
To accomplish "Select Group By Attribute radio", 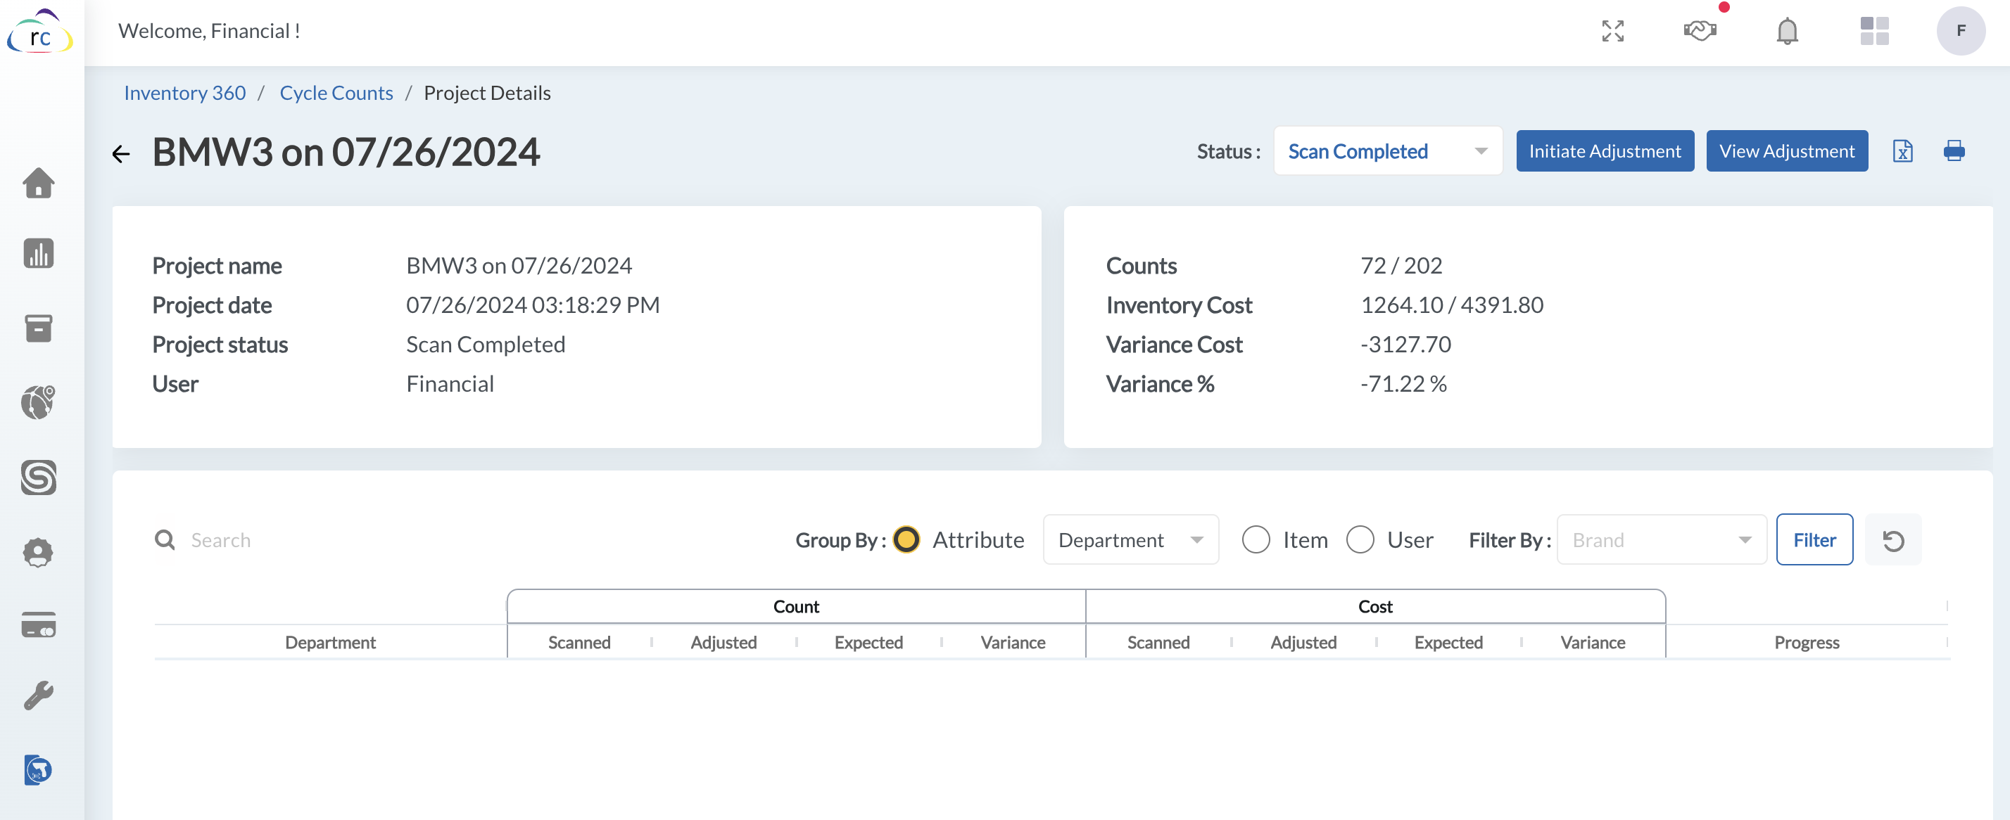I will [x=906, y=540].
